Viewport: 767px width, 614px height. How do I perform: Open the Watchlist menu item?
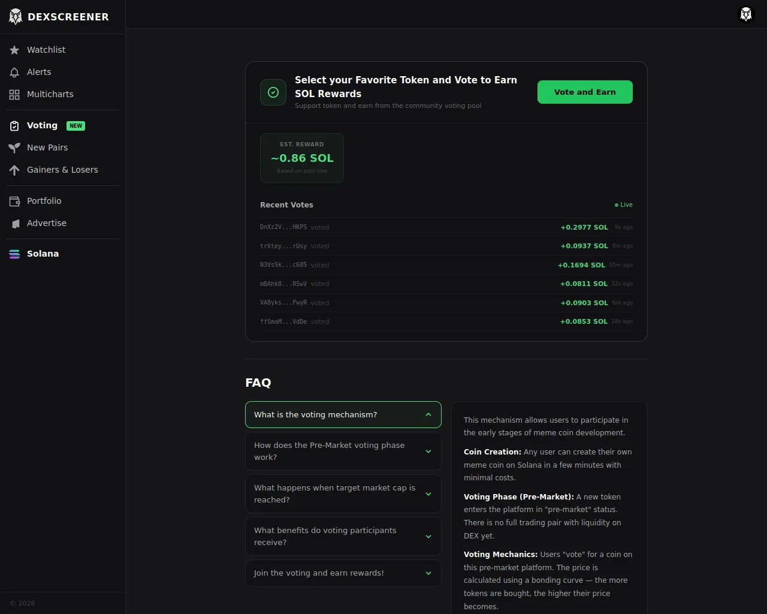click(x=62, y=50)
